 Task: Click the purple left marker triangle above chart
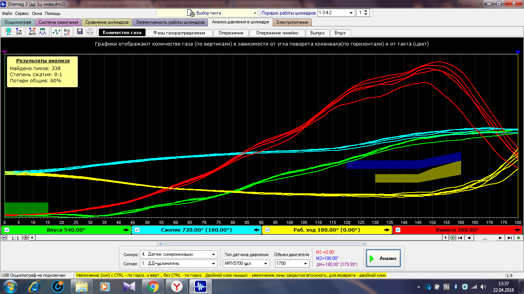point(5,52)
